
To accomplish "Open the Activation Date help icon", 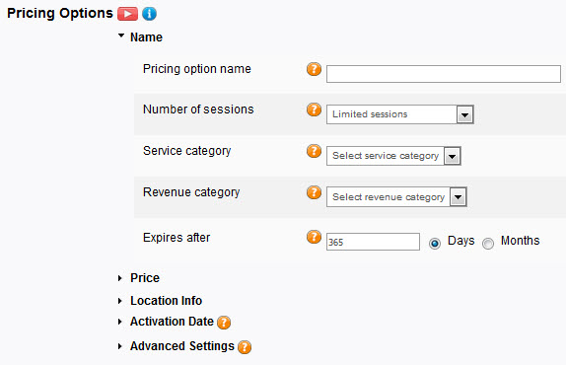I will pos(224,322).
